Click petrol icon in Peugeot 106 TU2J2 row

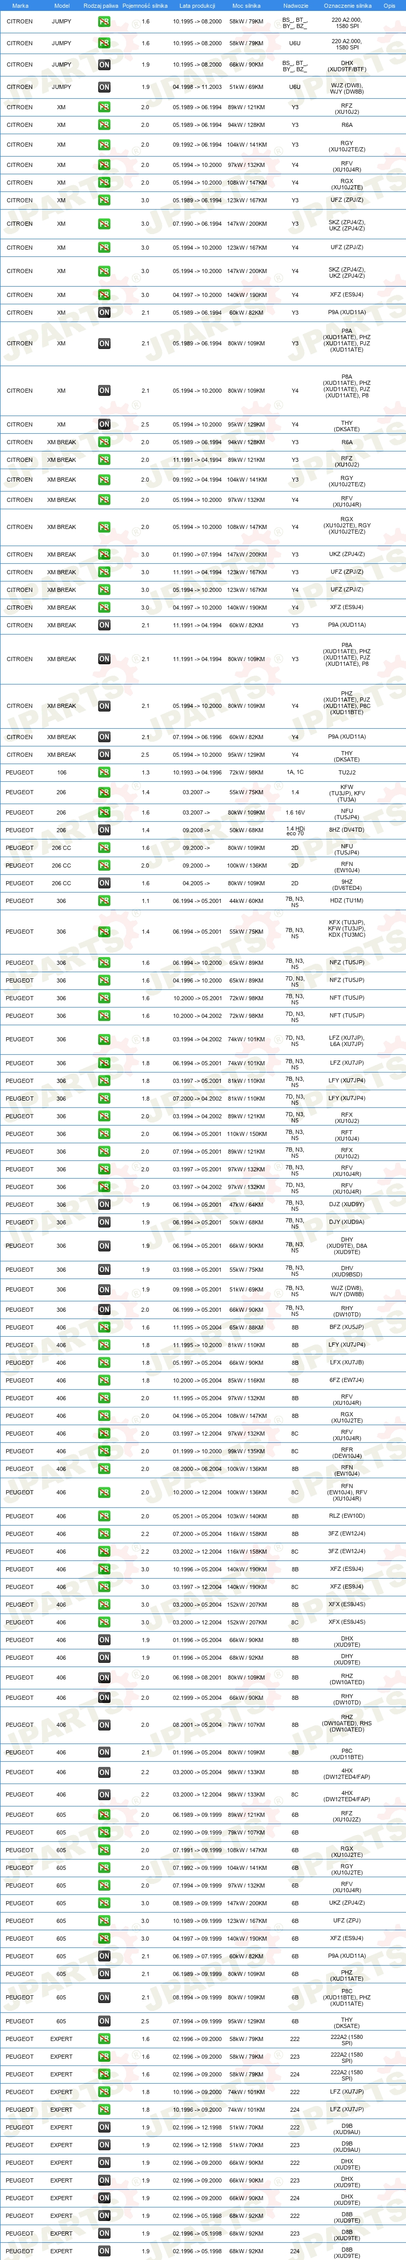click(x=104, y=773)
